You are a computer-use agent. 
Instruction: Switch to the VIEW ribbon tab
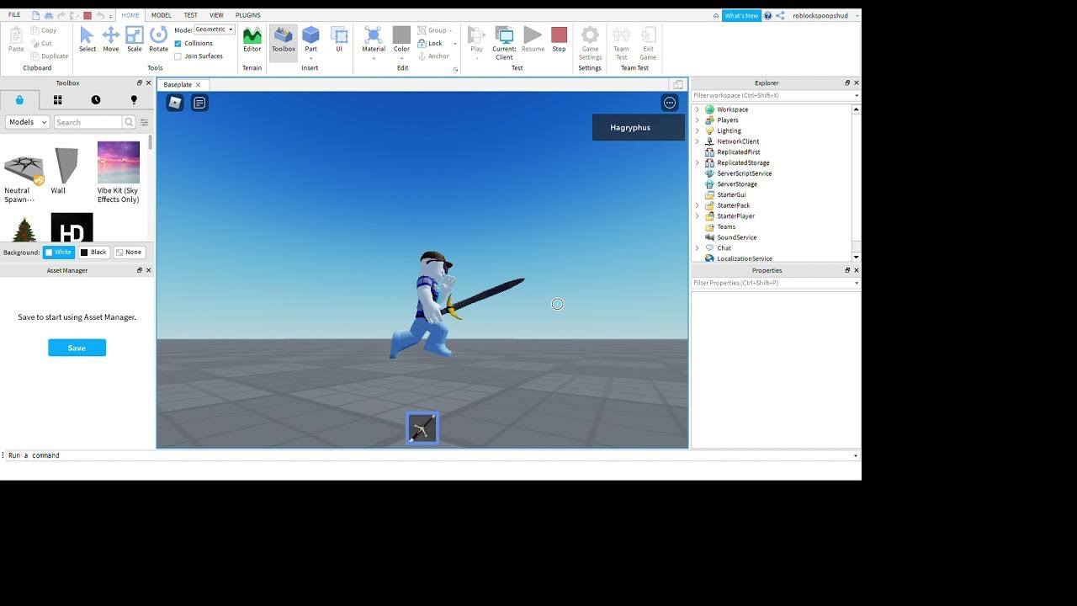(x=216, y=15)
